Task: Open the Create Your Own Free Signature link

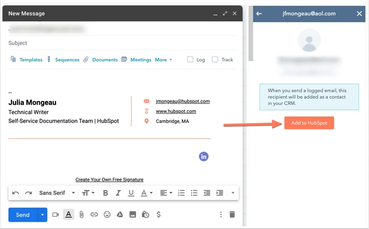Action: click(x=109, y=179)
